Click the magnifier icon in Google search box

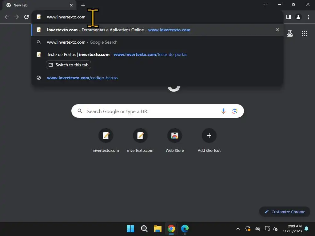tap(80, 111)
